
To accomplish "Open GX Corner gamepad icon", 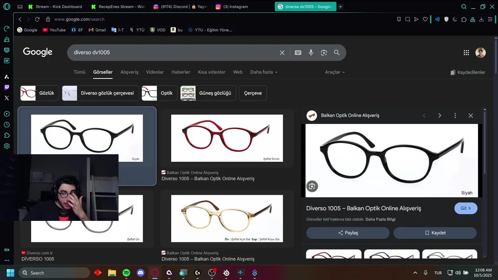I will pos(20,7).
